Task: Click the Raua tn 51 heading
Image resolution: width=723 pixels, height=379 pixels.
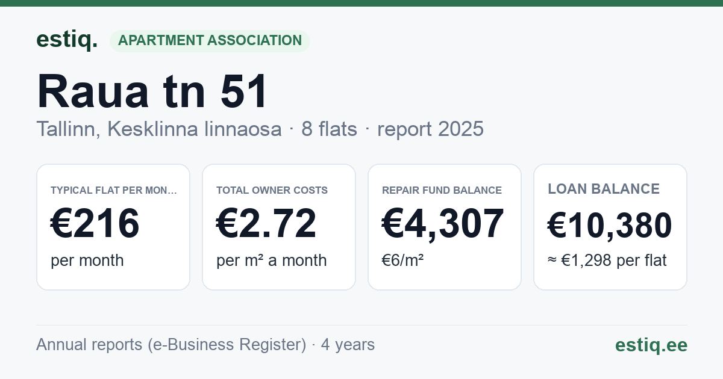Action: [x=152, y=91]
